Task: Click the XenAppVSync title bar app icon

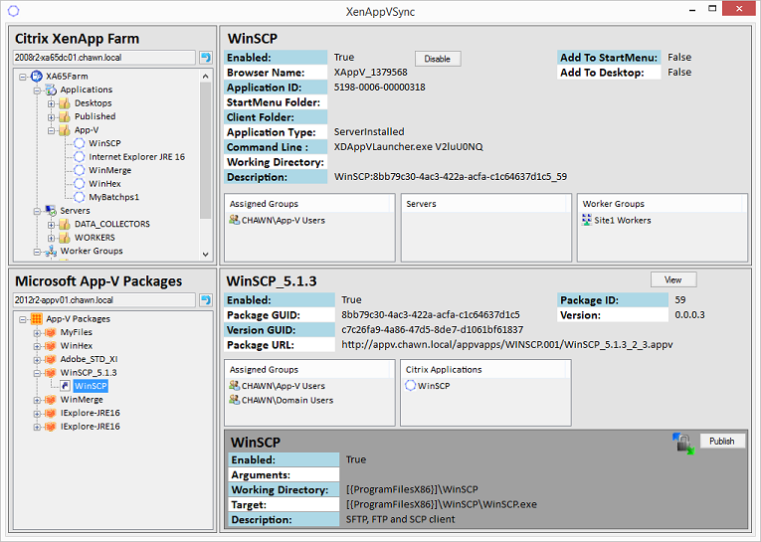Action: click(14, 11)
